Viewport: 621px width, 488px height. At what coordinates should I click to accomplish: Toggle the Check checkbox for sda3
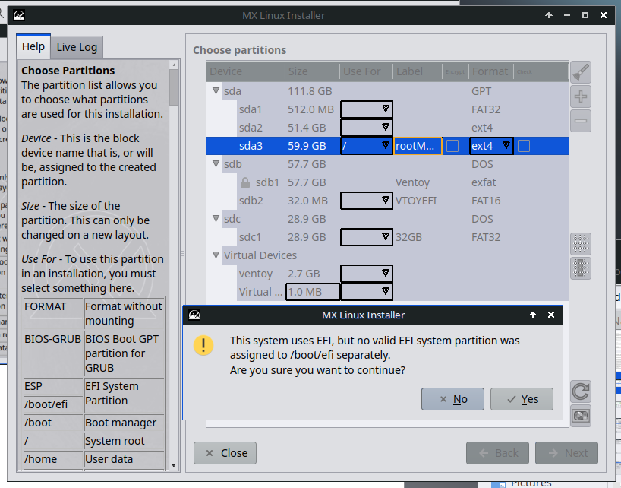click(x=524, y=146)
